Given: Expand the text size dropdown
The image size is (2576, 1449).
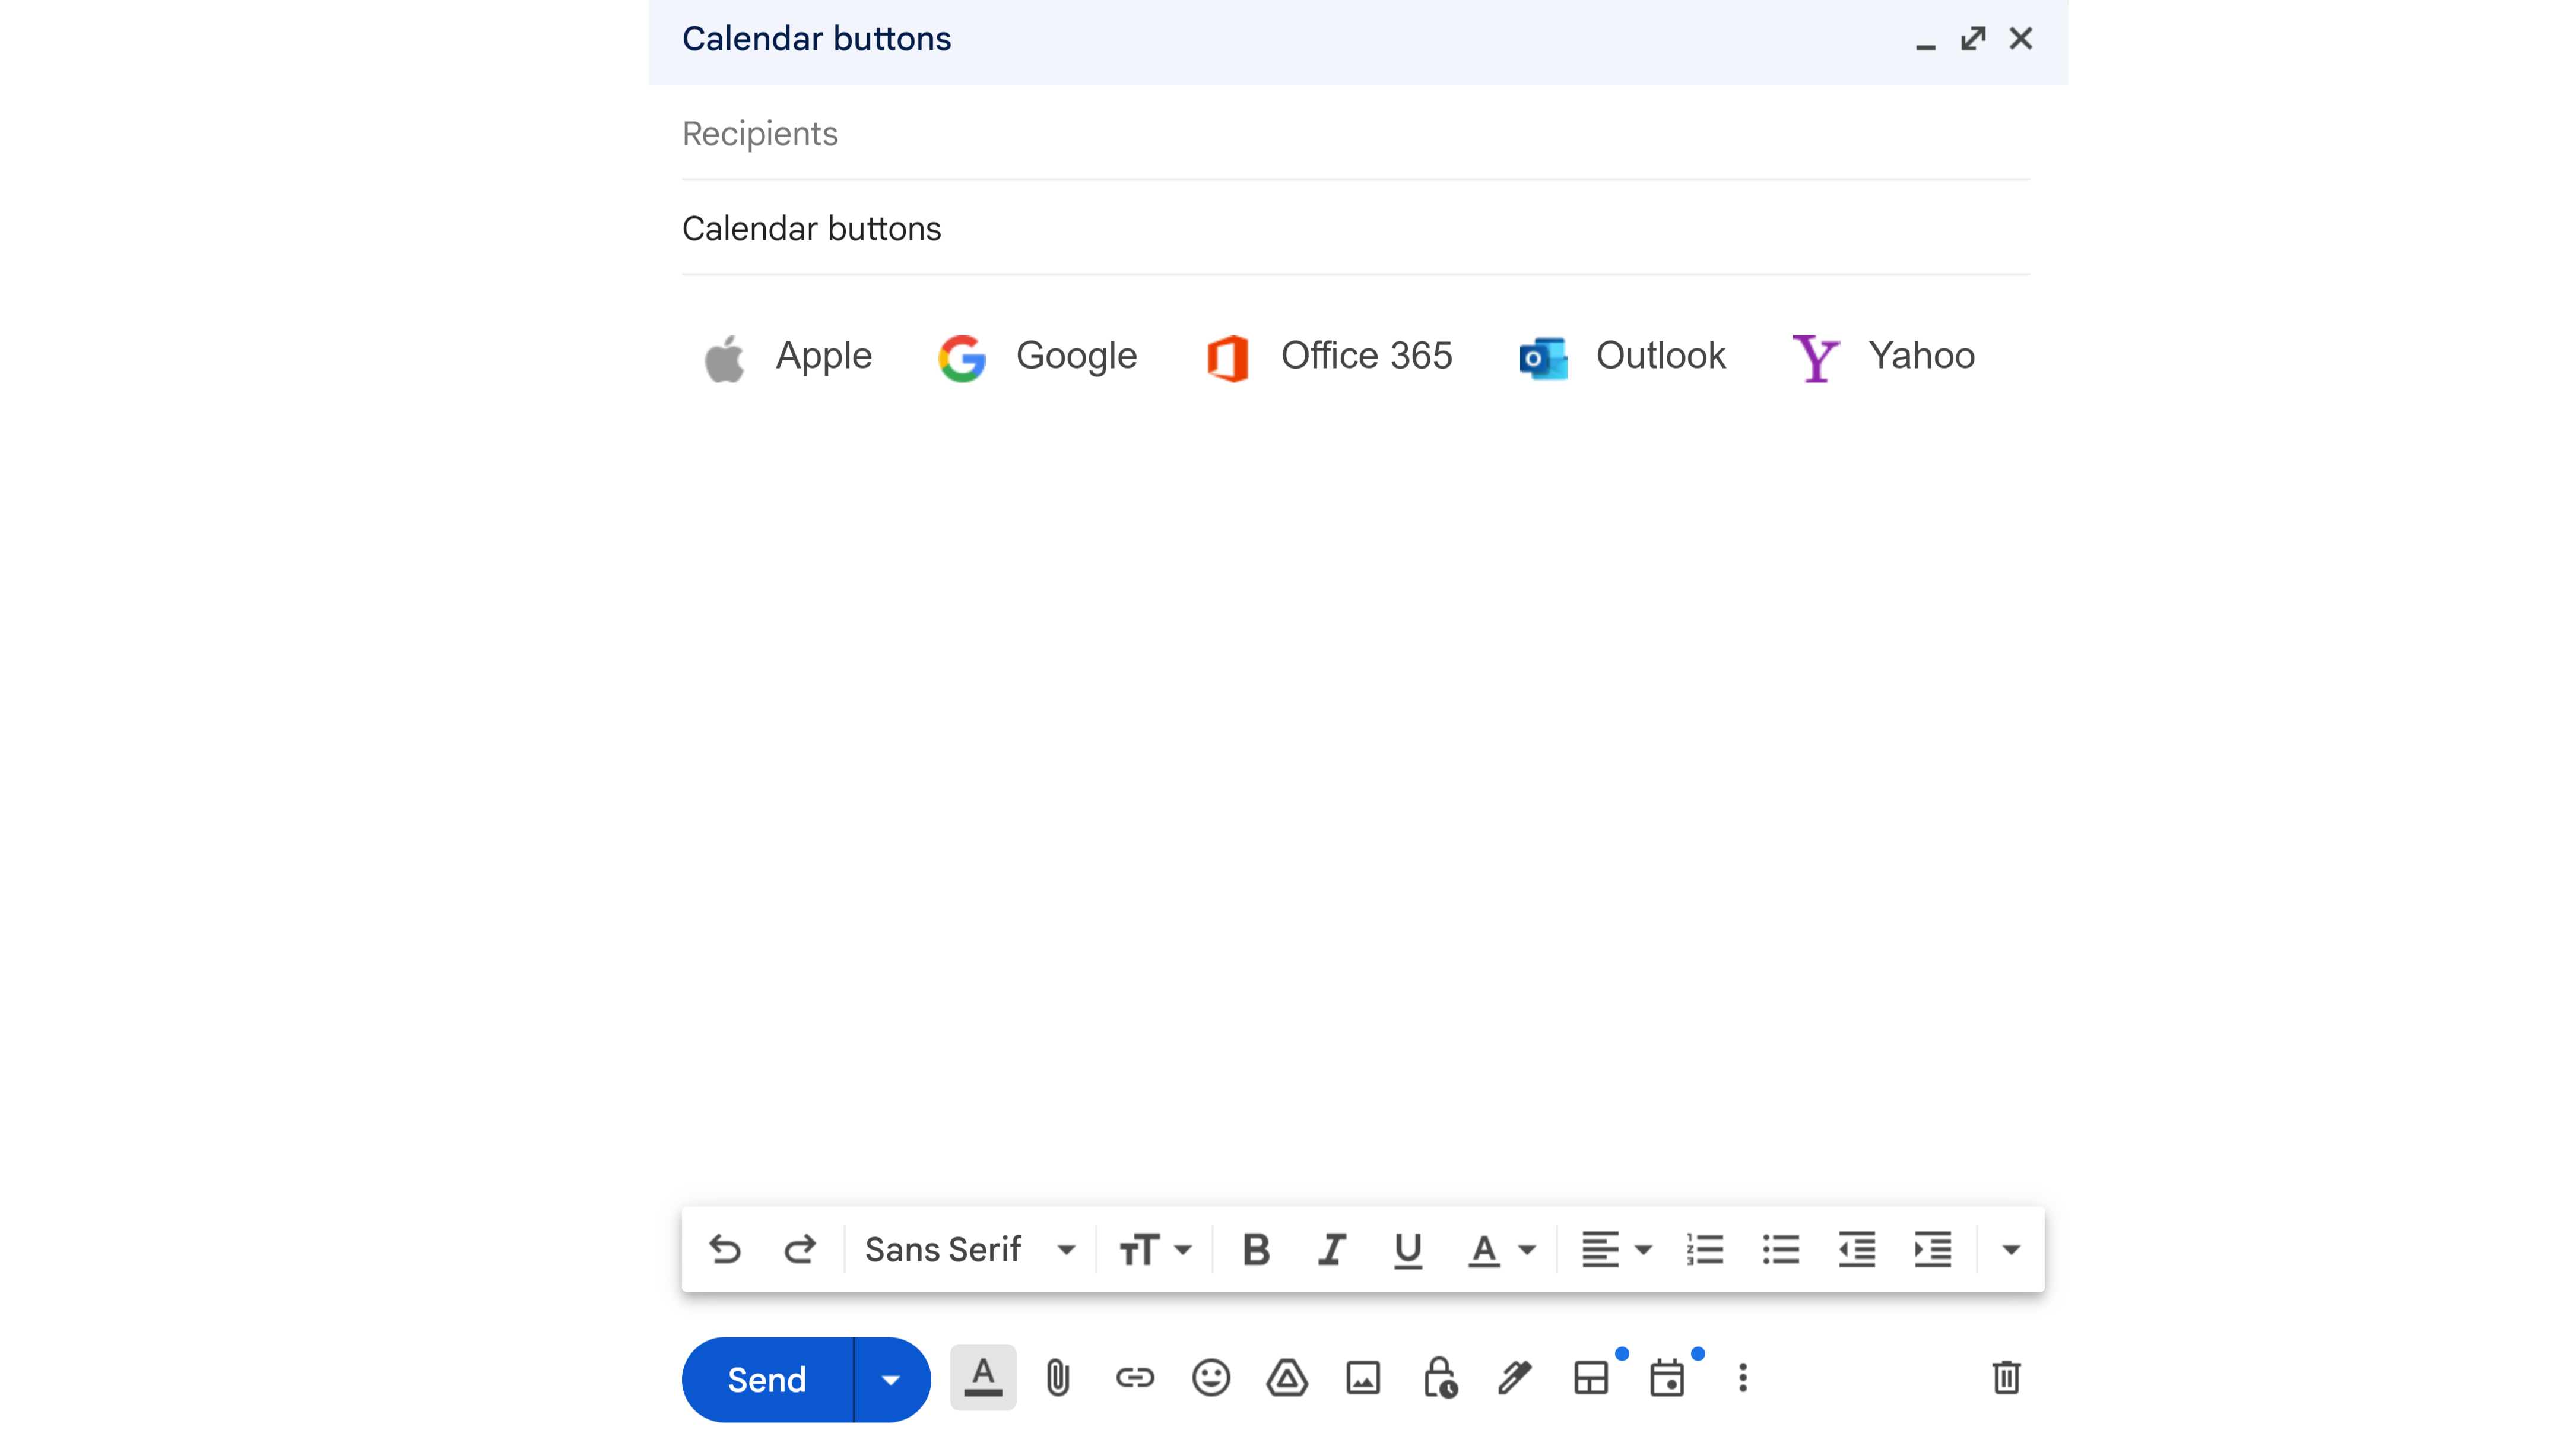Looking at the screenshot, I should click(x=1155, y=1249).
